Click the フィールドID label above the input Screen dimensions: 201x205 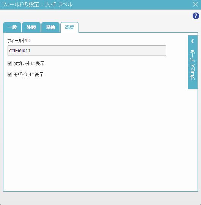point(19,41)
